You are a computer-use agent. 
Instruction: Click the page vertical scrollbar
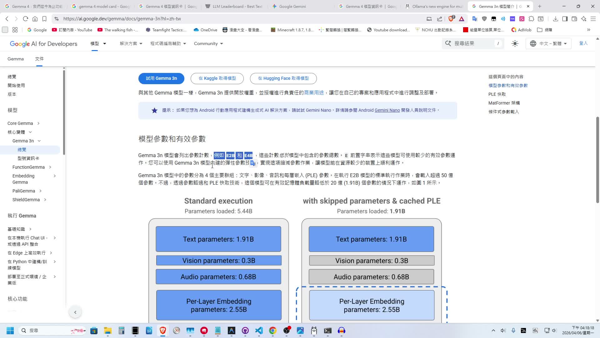coord(597,160)
